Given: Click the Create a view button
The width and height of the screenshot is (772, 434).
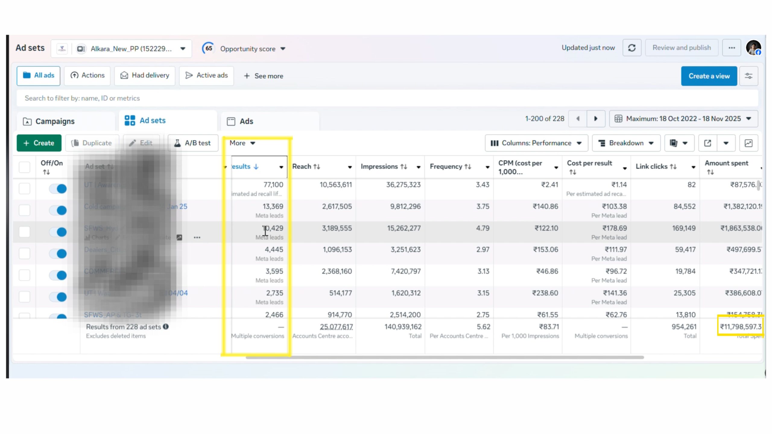Looking at the screenshot, I should pyautogui.click(x=709, y=76).
